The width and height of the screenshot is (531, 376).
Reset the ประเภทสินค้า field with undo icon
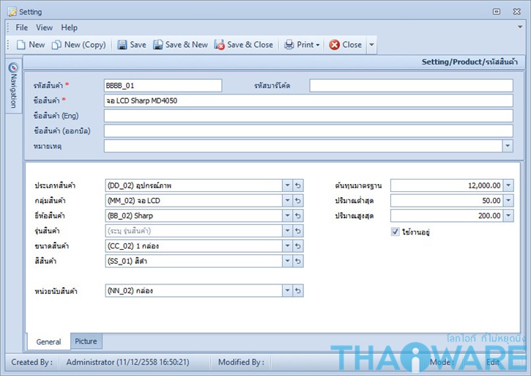[x=298, y=185]
